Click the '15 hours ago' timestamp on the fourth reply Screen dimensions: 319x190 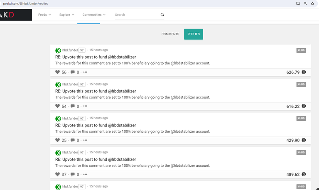coord(98,152)
